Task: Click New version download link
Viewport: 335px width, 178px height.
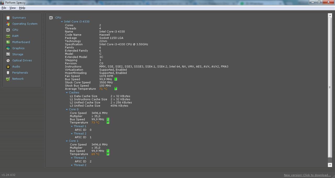Action: tap(307, 175)
